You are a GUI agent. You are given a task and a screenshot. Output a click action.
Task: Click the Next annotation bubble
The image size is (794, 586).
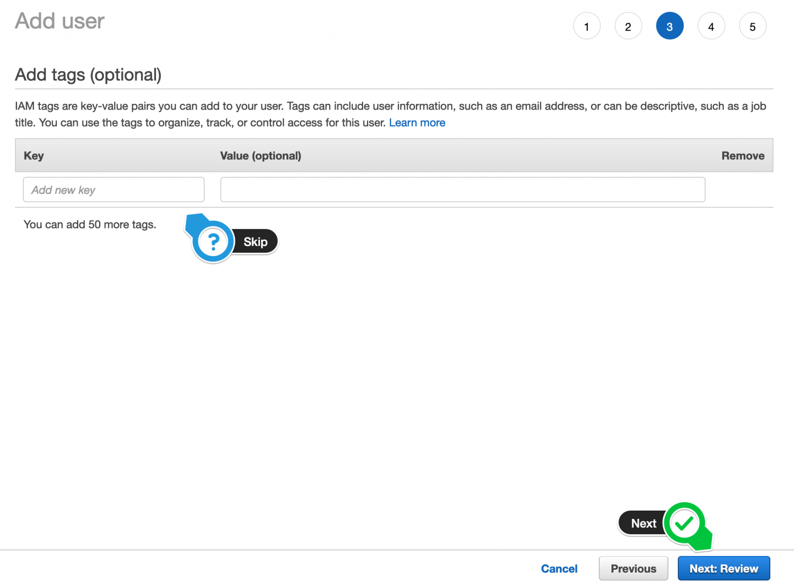pos(643,523)
